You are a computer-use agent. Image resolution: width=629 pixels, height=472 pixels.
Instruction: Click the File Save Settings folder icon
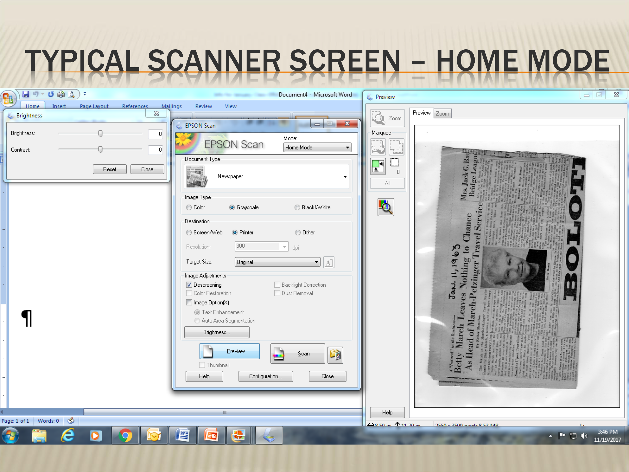(x=335, y=355)
